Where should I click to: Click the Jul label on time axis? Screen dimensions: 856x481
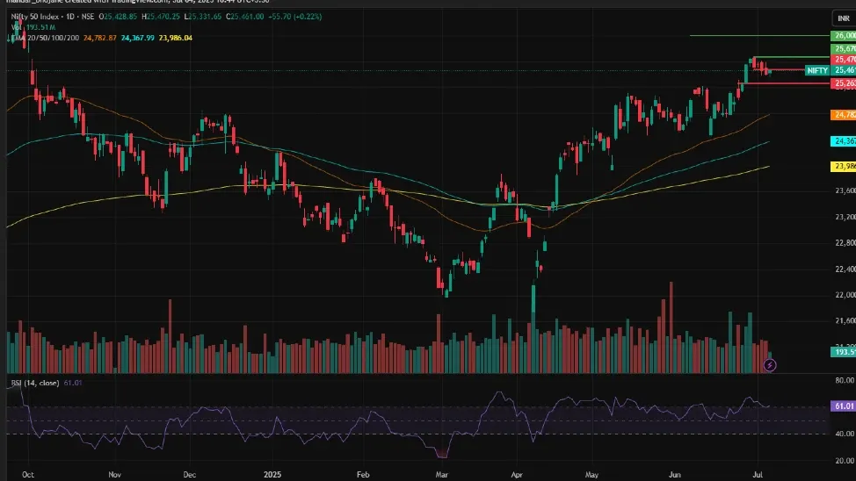point(758,475)
